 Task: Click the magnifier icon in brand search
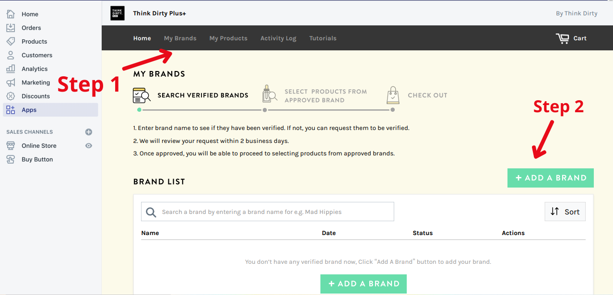click(151, 212)
